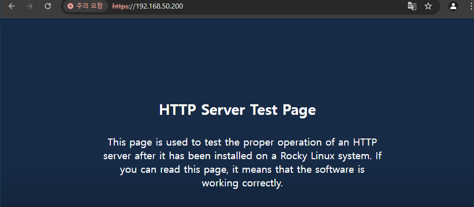The width and height of the screenshot is (474, 207).
Task: Click the forward navigation arrow
Action: [x=30, y=6]
